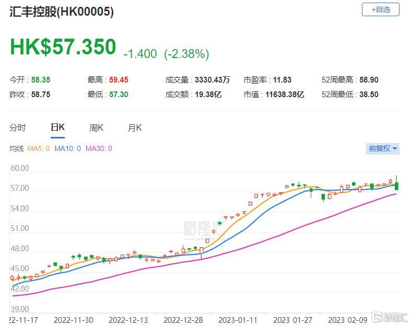Screen dimensions: 411x326
Task: Click the 最低 value 57.30
Action: pos(119,95)
